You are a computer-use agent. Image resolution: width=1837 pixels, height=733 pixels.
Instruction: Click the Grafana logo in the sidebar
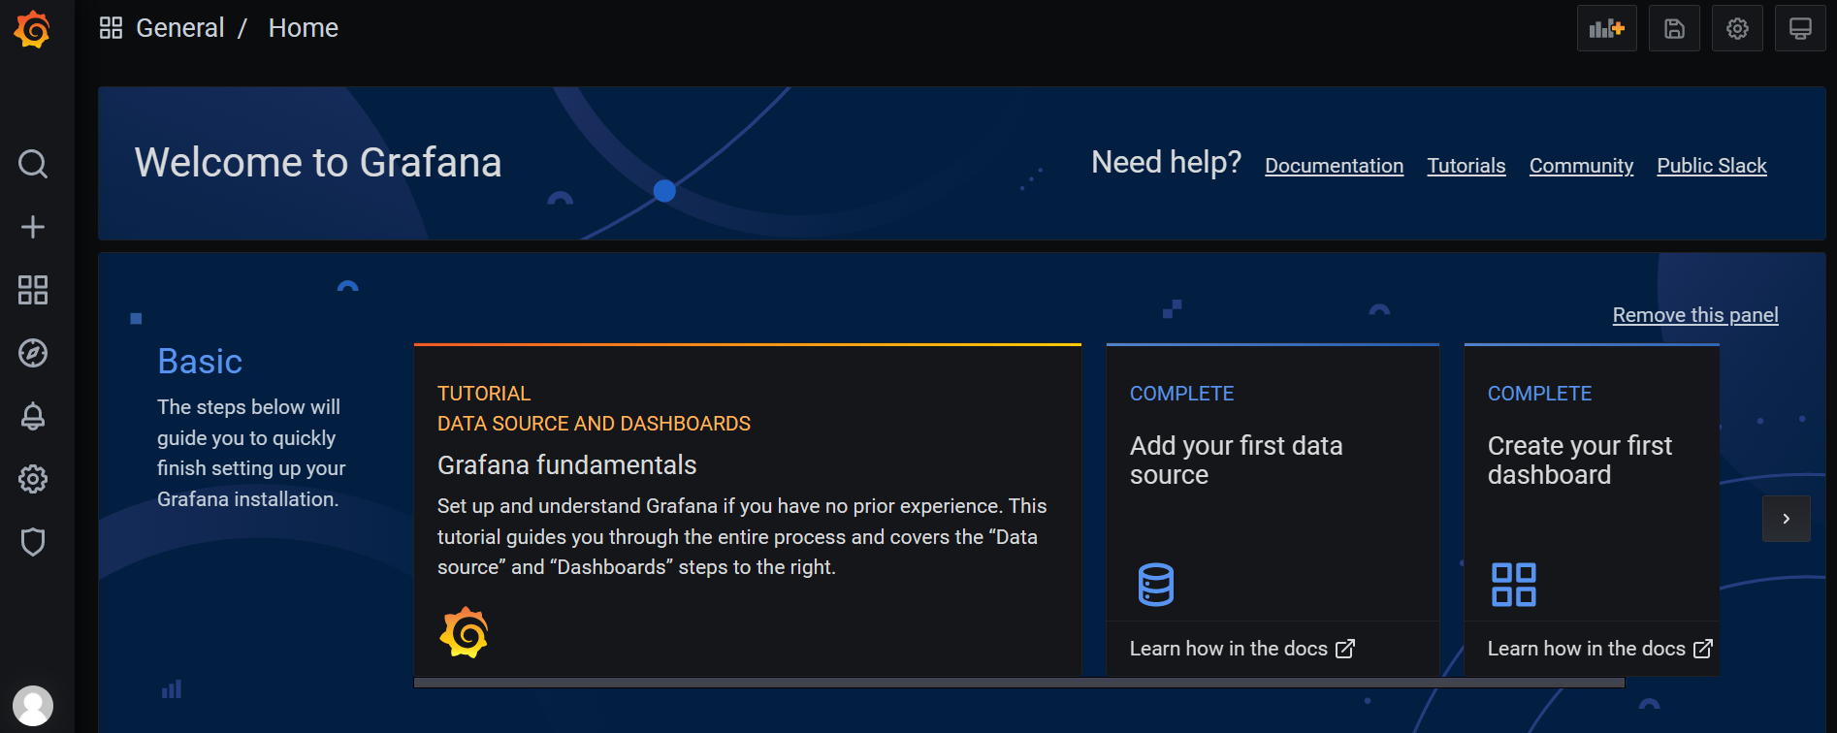point(32,29)
